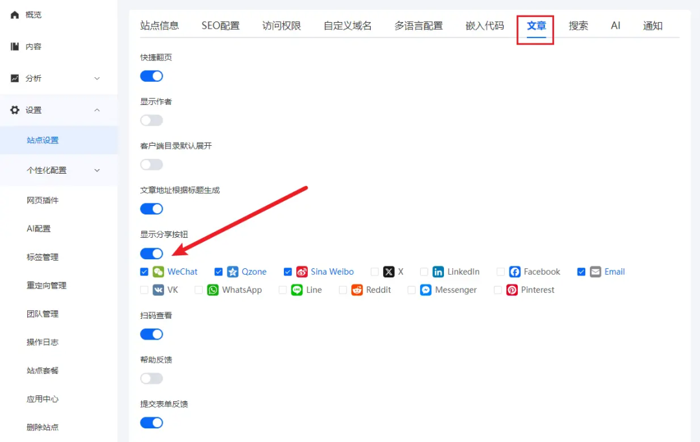700x442 pixels.
Task: Turn off the 扫码查看 switch
Action: click(151, 334)
